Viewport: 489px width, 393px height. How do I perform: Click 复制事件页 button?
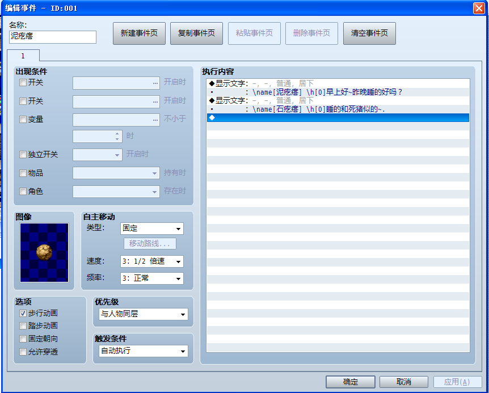(x=196, y=33)
